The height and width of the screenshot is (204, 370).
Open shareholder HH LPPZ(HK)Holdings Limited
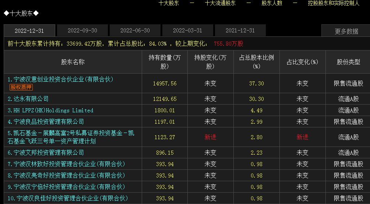[50, 110]
